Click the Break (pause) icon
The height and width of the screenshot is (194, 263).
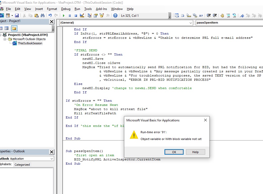click(70, 16)
